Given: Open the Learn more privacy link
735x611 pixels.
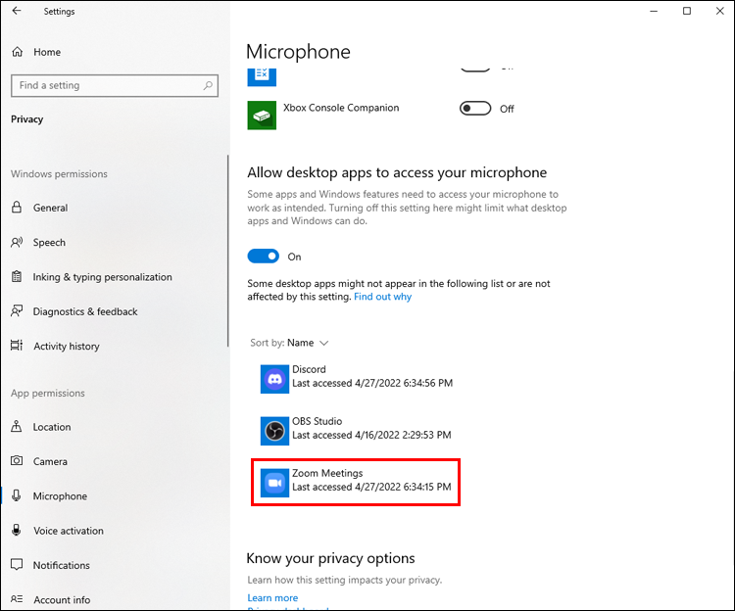Looking at the screenshot, I should (272, 598).
